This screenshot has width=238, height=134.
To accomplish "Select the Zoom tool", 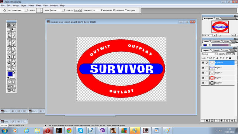I will coord(13,68).
